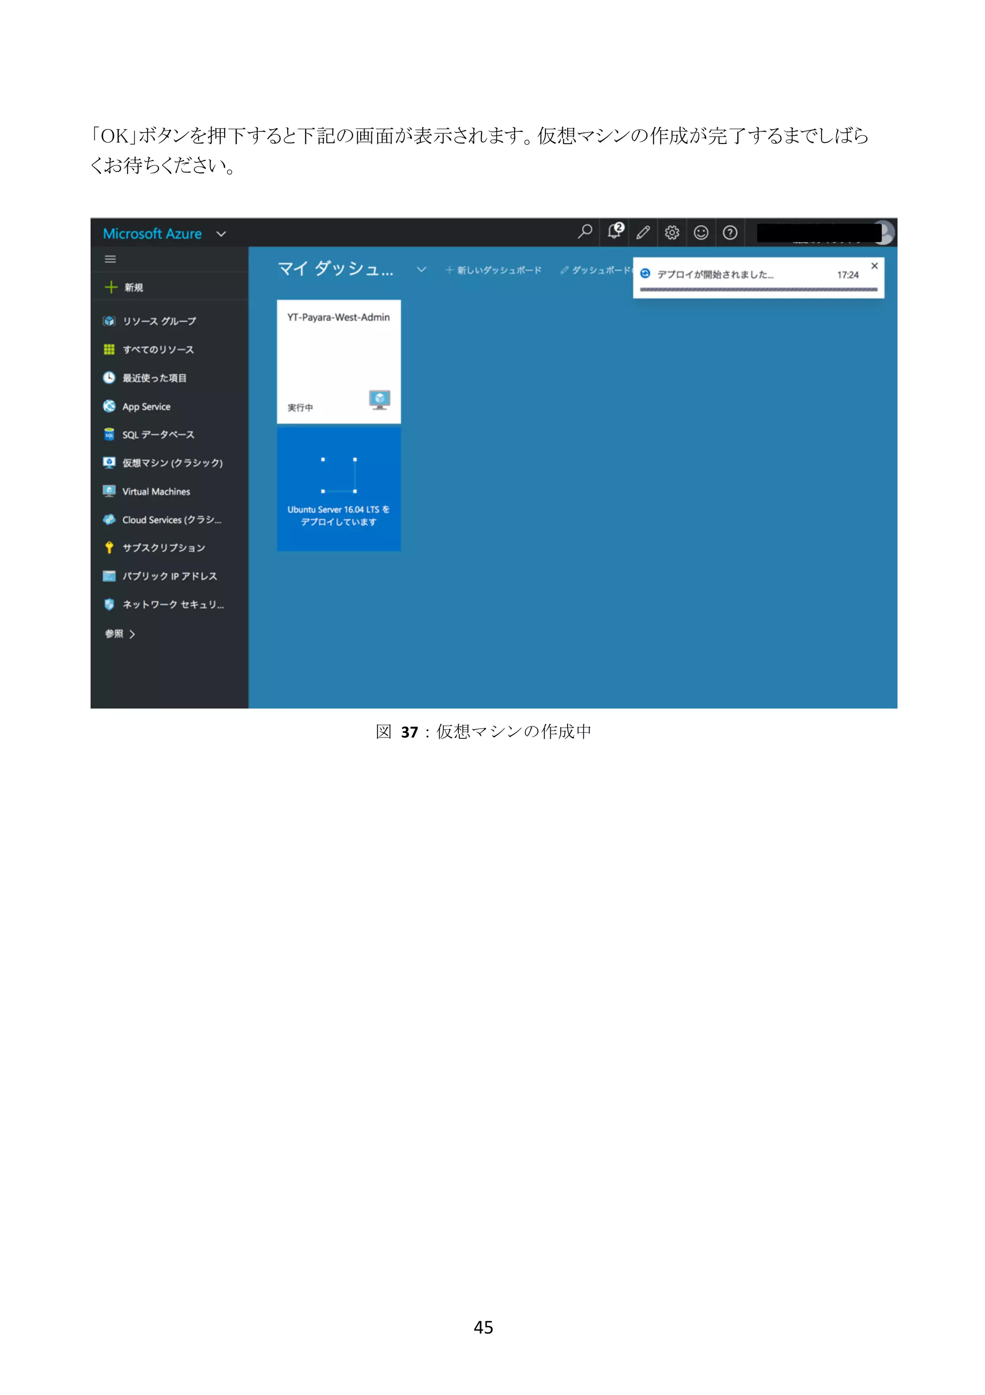This screenshot has width=985, height=1395.
Task: Click the SQL データベース icon in sidebar
Action: (x=109, y=434)
